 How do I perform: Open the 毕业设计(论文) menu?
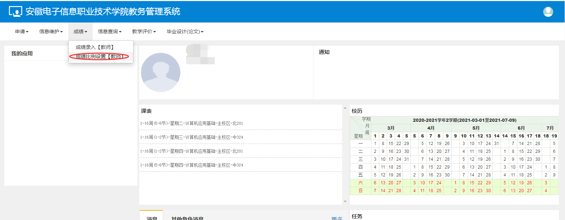185,32
